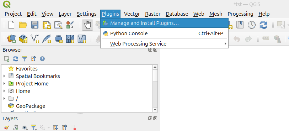
Task: Open the Style Manager icon
Action: tap(70, 25)
